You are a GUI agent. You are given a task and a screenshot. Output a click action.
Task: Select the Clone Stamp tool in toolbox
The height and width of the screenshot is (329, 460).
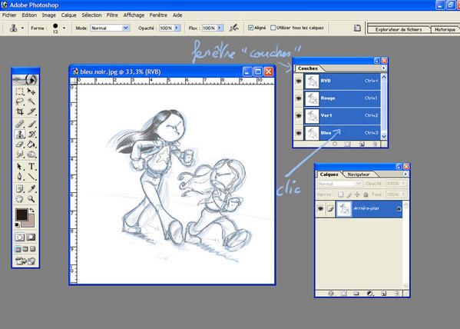pyautogui.click(x=19, y=135)
